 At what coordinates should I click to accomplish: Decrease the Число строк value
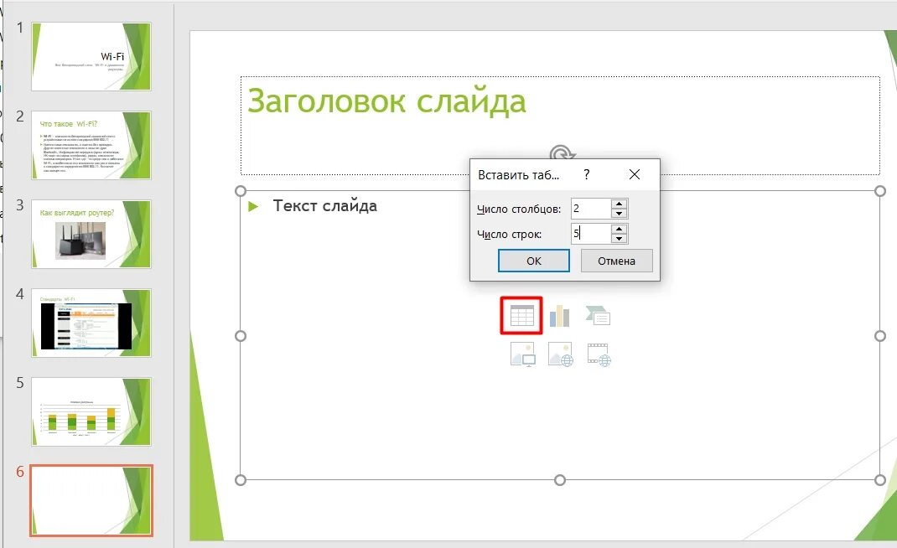tap(619, 239)
